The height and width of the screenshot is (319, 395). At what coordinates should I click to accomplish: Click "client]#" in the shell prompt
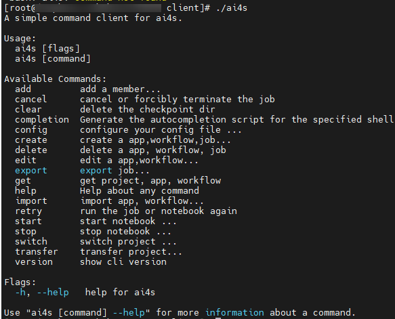point(188,8)
